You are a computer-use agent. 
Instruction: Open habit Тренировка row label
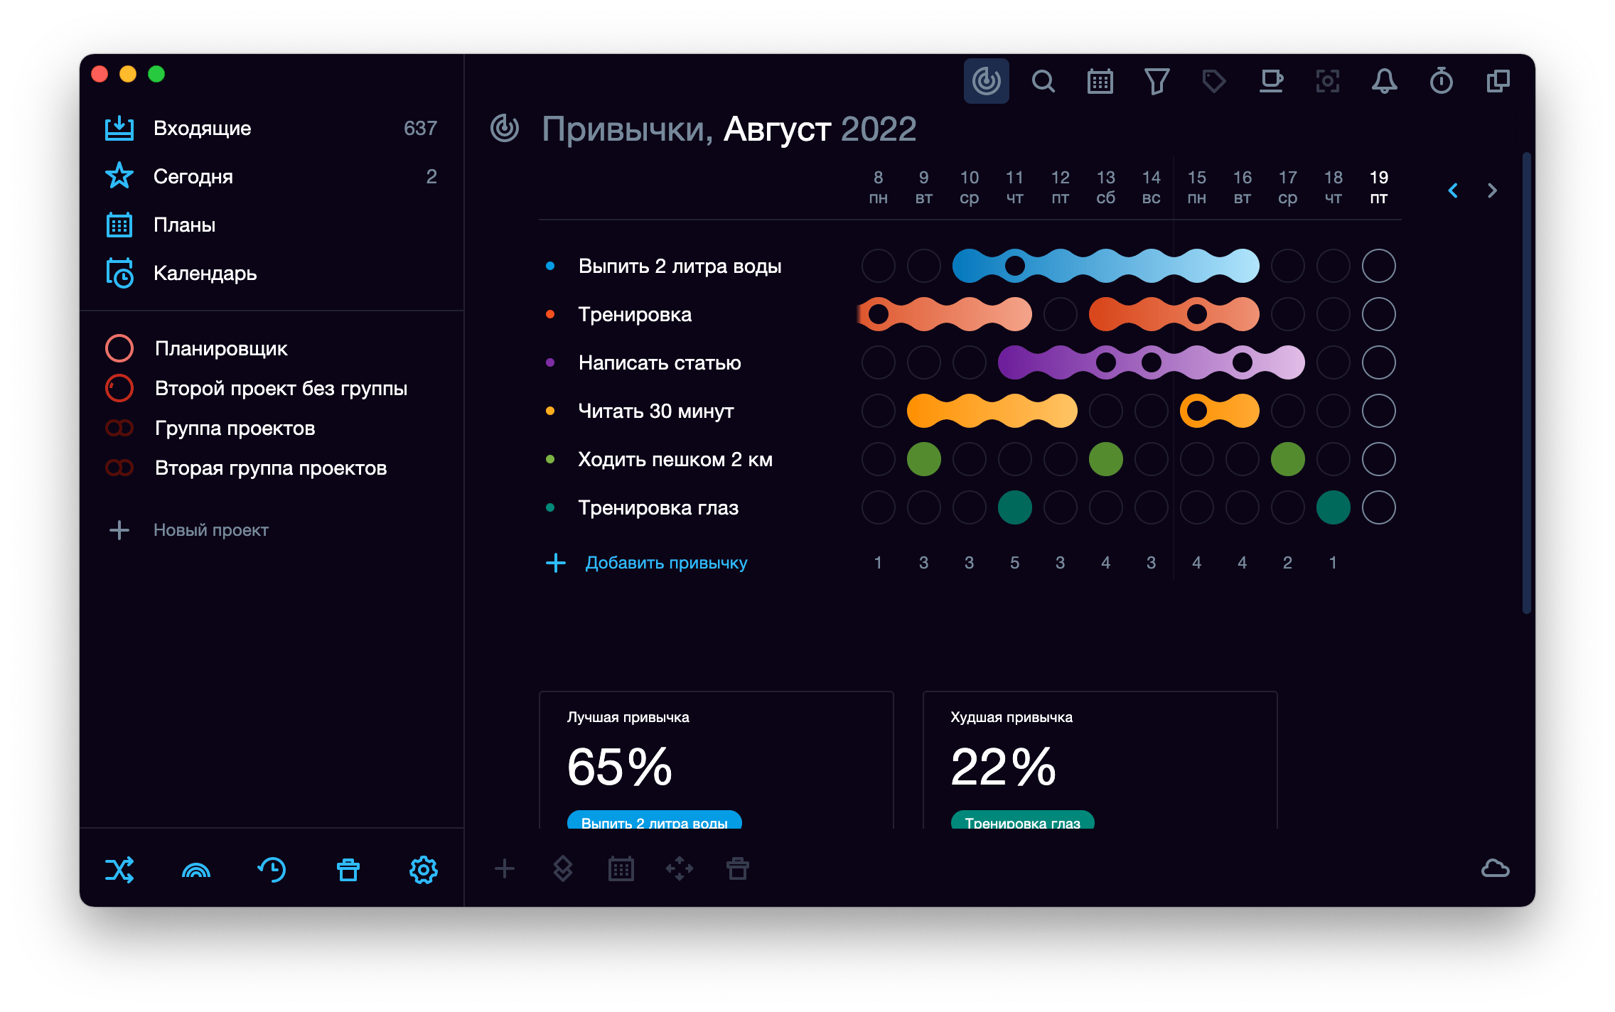pos(635,314)
